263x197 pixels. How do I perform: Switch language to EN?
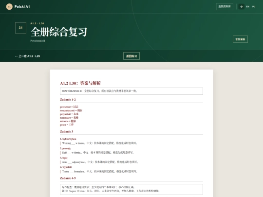tap(247, 7)
